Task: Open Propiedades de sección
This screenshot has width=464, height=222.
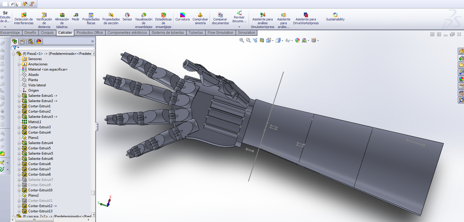Action: pyautogui.click(x=111, y=19)
